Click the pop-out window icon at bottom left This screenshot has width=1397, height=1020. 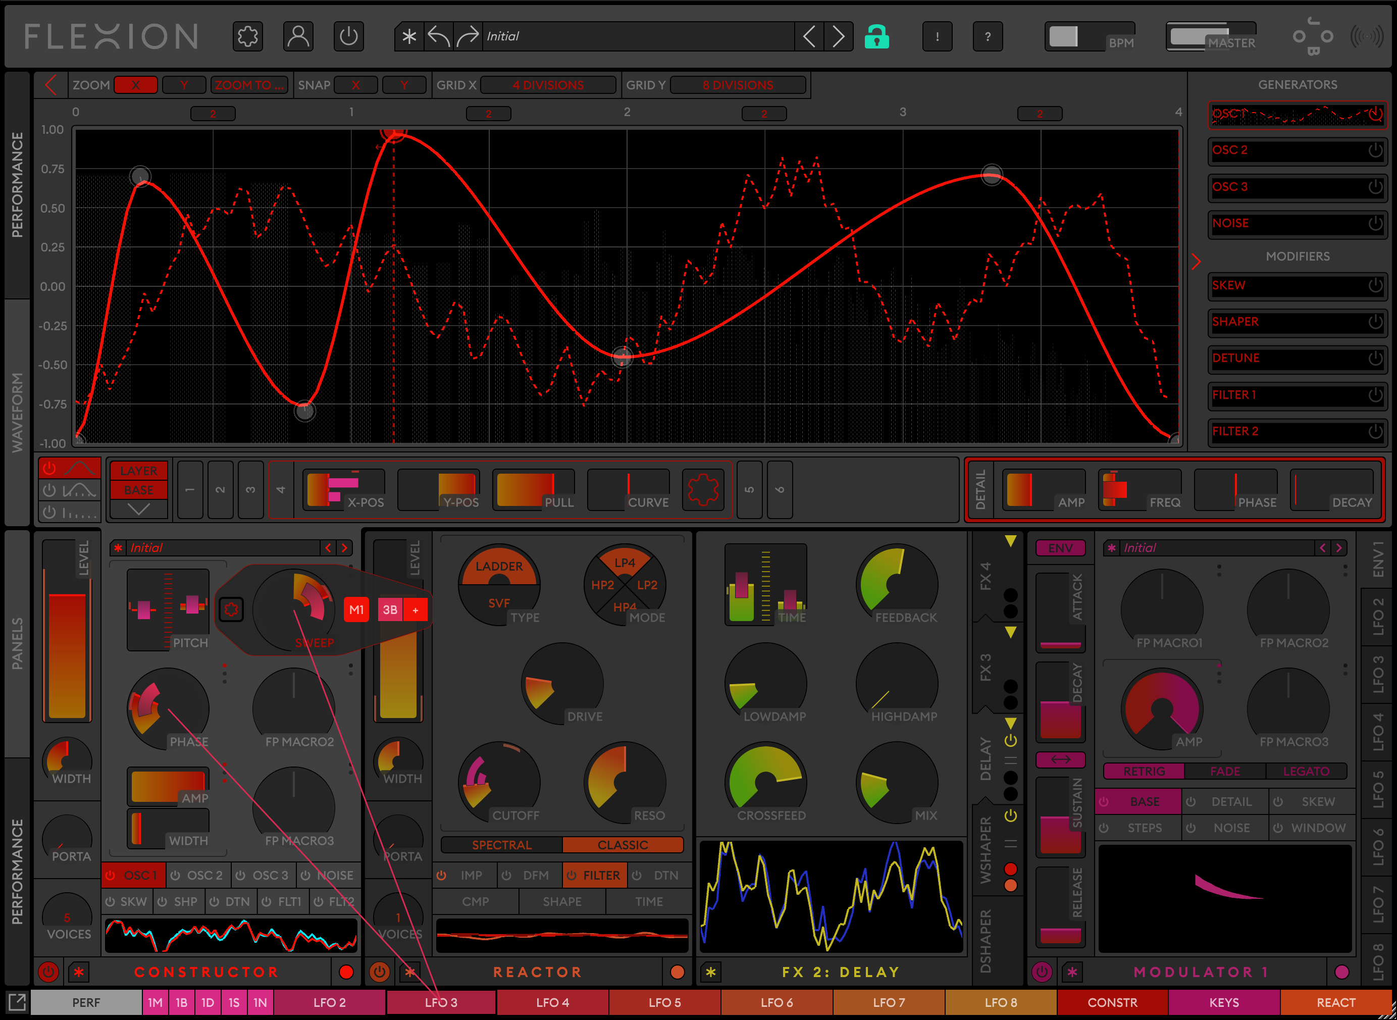click(x=17, y=1002)
